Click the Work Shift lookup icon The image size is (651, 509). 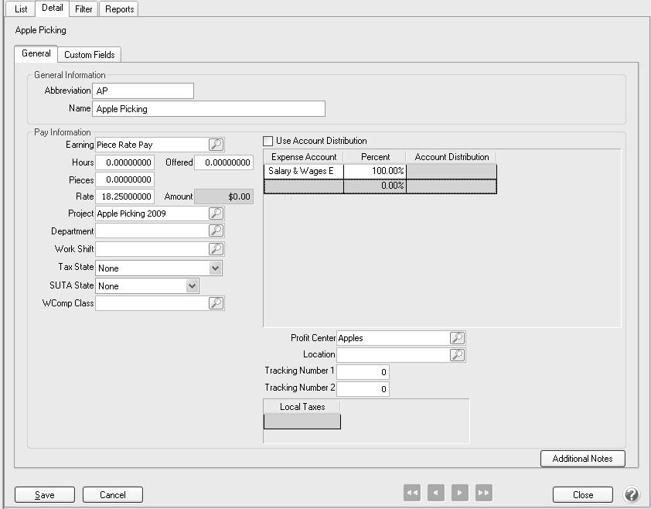pos(216,249)
